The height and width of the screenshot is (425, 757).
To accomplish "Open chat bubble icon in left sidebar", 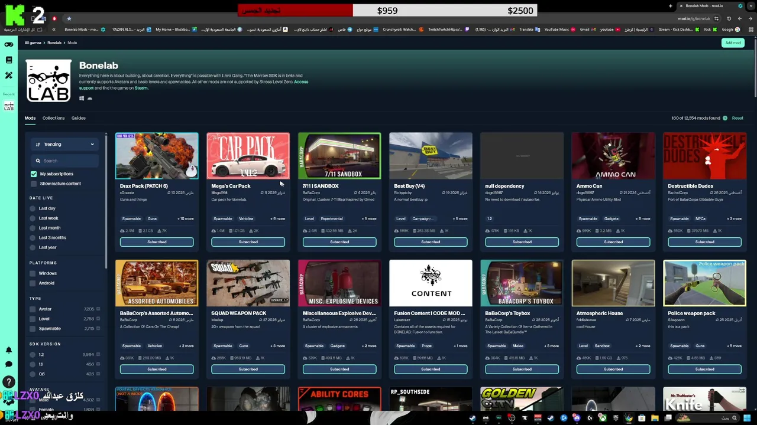I will tap(9, 365).
